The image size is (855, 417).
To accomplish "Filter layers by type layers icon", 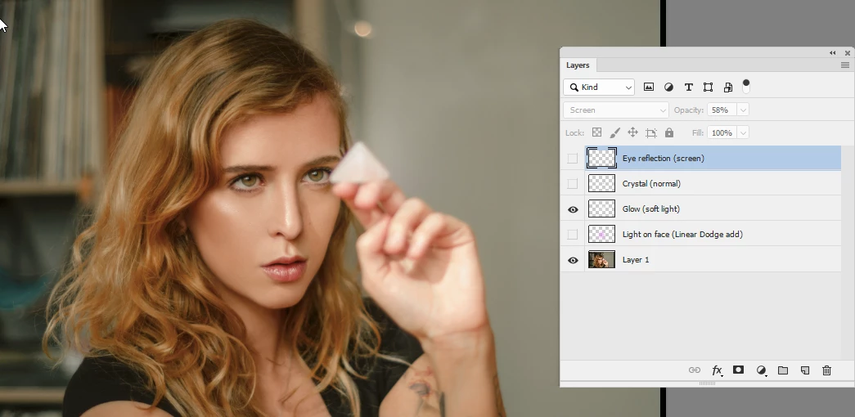I will coord(688,87).
